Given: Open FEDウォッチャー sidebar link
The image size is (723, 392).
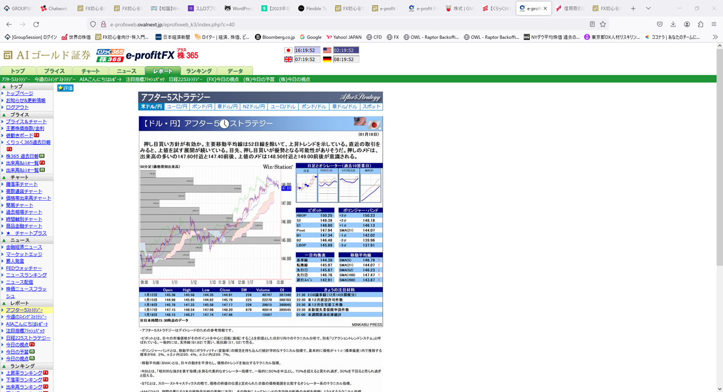Looking at the screenshot, I should (x=24, y=268).
